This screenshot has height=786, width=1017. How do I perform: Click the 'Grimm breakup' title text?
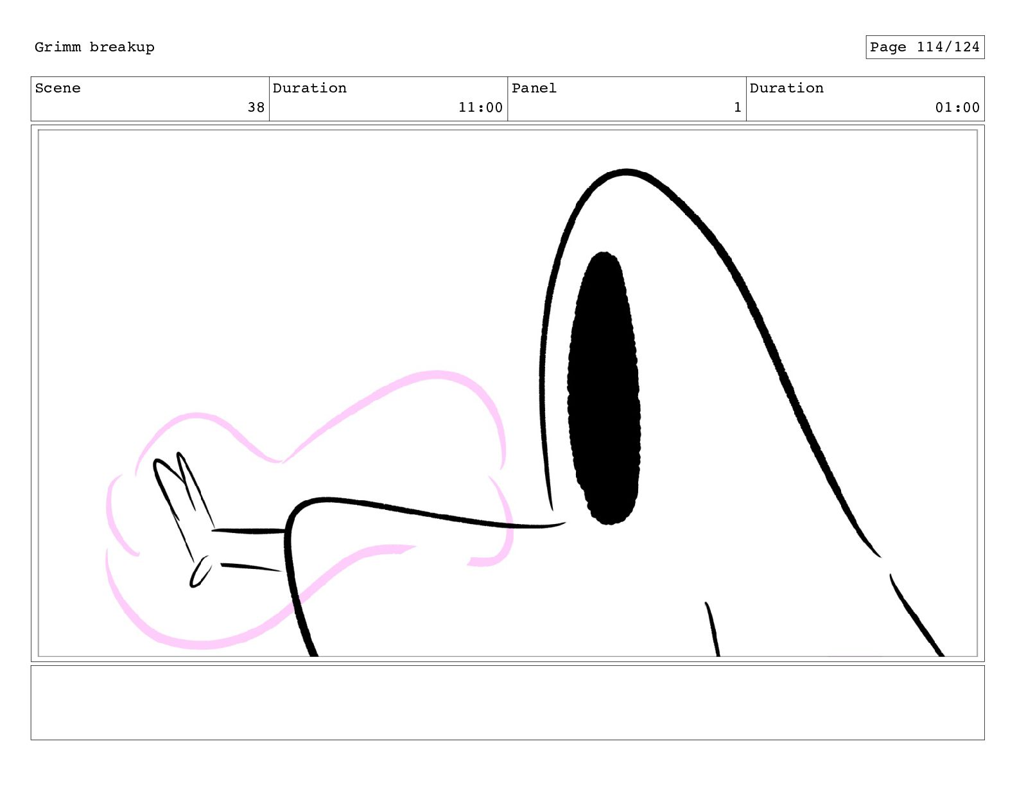pos(94,48)
